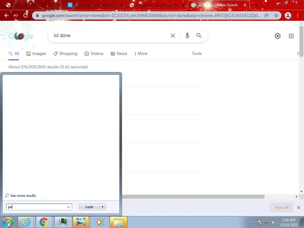Screen dimensions: 304x228
Task: Click the Chrome address bar URL
Action: click(x=151, y=15)
